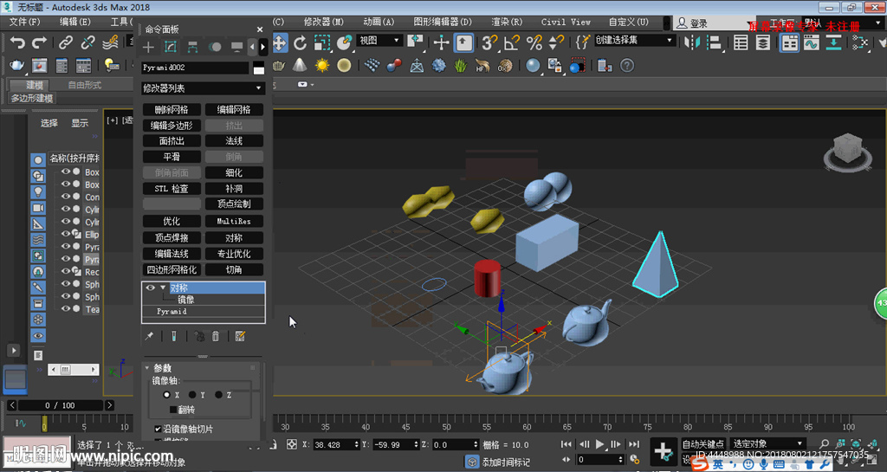Click the Undo arrow icon

(18, 43)
